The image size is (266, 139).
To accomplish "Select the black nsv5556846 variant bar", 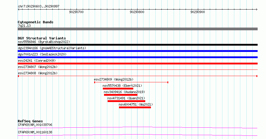I will point(137,45).
